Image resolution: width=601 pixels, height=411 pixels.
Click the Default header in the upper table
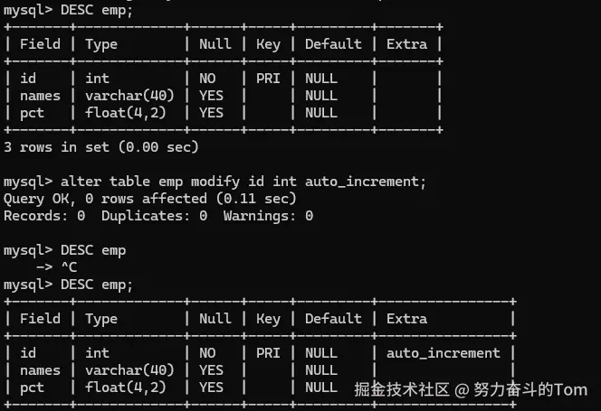tap(333, 43)
